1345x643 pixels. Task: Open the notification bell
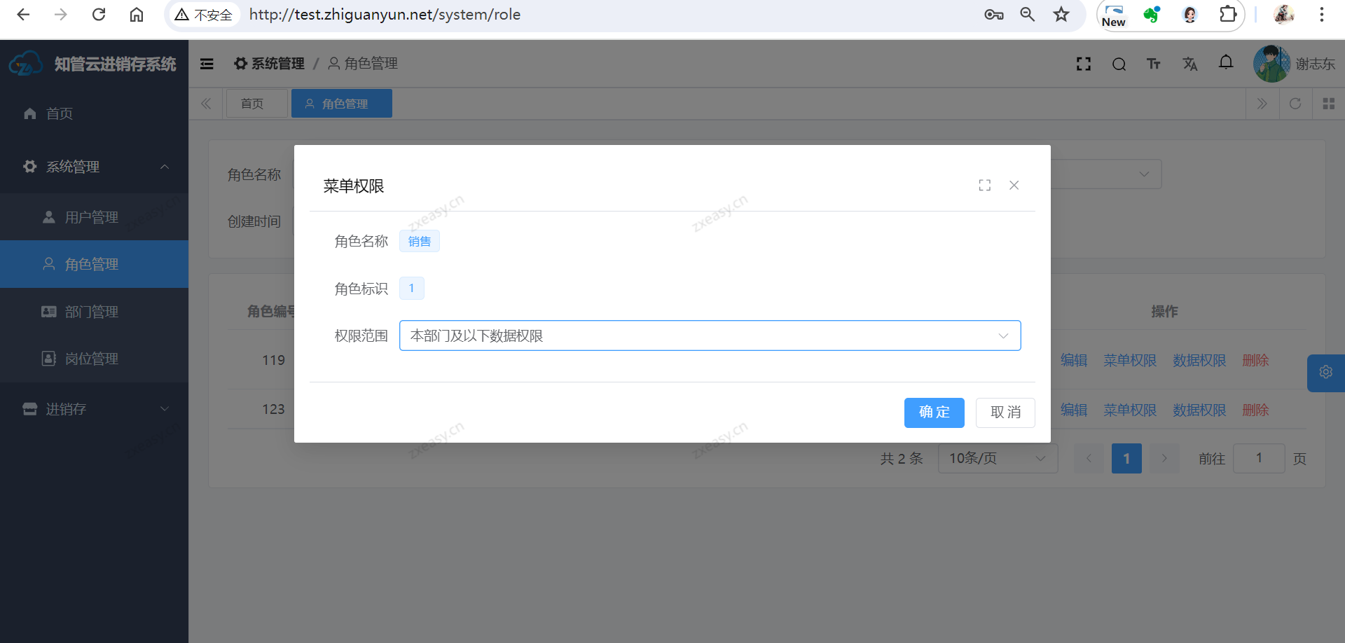pyautogui.click(x=1225, y=63)
